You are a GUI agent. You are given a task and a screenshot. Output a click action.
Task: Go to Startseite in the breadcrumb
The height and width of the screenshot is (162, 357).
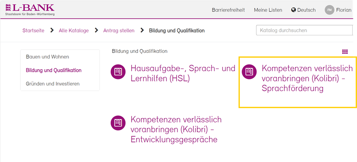click(x=33, y=30)
